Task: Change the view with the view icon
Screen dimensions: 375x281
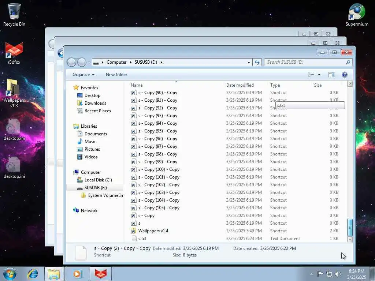Action: tap(311, 75)
